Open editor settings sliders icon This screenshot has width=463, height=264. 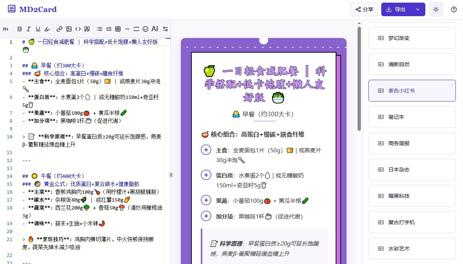tap(165, 29)
